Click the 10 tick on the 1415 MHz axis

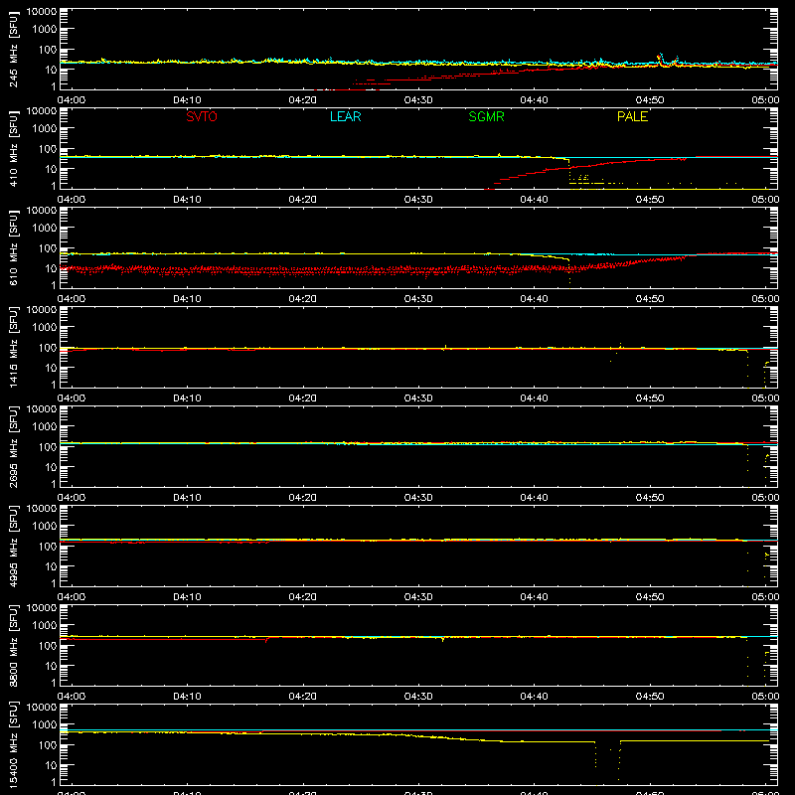(x=51, y=368)
